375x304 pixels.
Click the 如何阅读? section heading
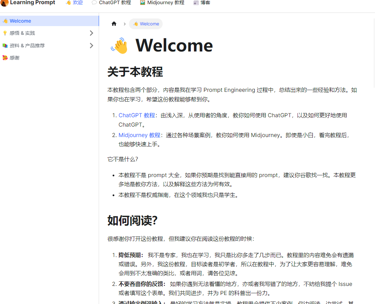click(x=132, y=220)
